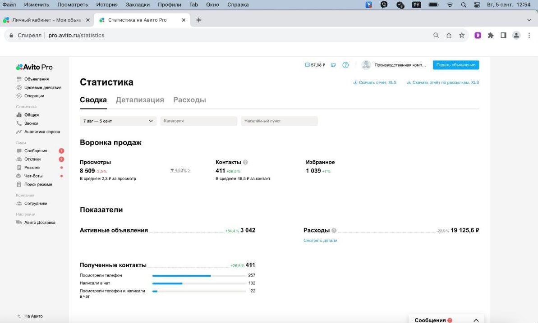Switch to the Расходы tab

click(x=189, y=100)
